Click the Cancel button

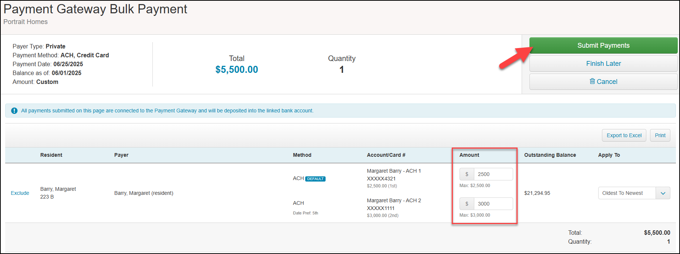click(x=603, y=82)
